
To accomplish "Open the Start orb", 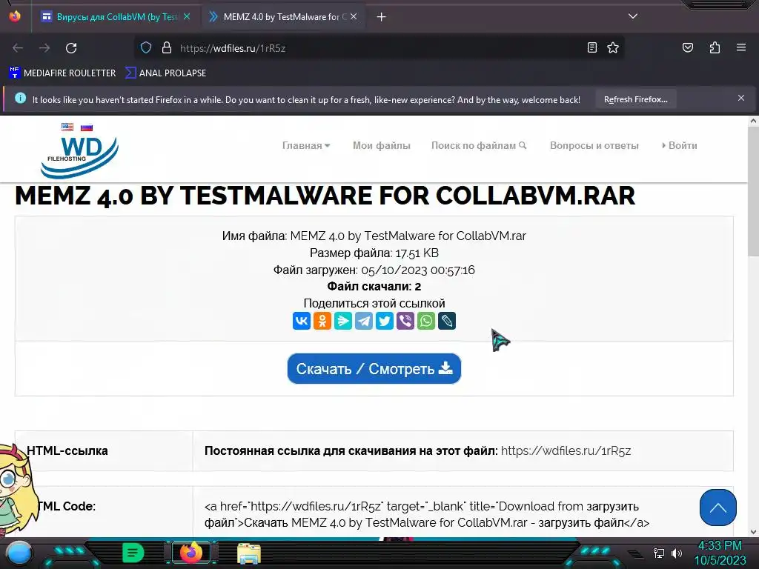I will pyautogui.click(x=19, y=553).
